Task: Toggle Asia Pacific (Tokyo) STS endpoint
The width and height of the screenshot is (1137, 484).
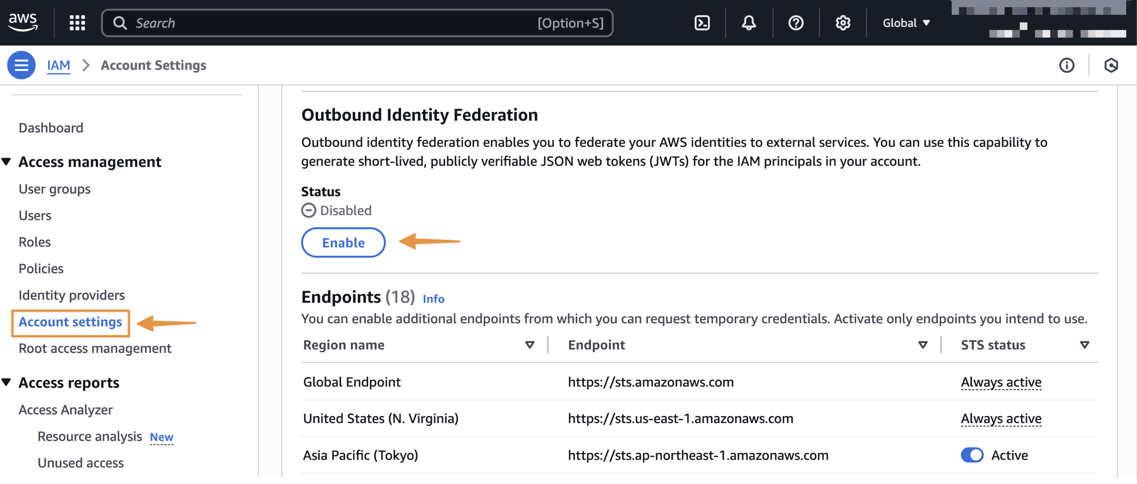Action: pyautogui.click(x=972, y=455)
